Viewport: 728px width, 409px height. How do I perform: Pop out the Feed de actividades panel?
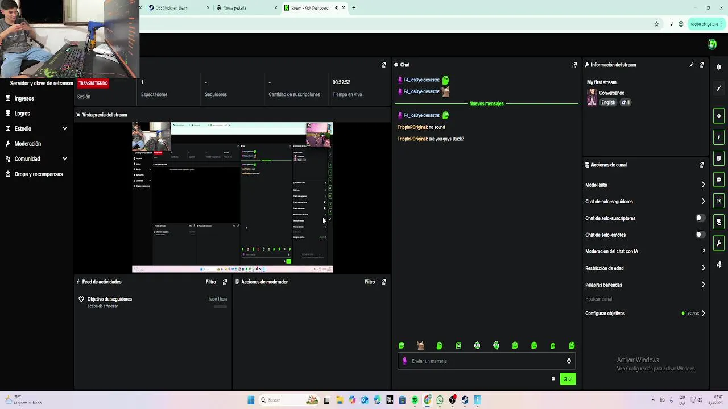point(225,282)
